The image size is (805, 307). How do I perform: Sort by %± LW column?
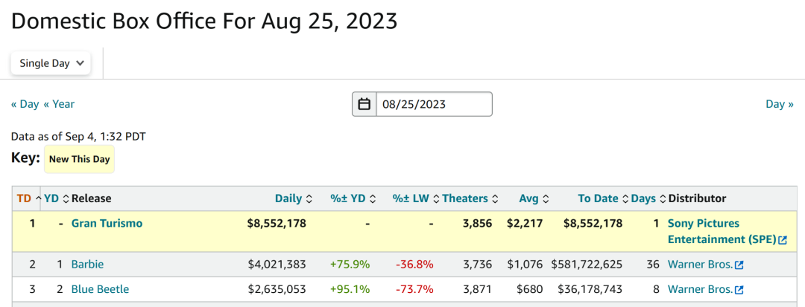[414, 198]
